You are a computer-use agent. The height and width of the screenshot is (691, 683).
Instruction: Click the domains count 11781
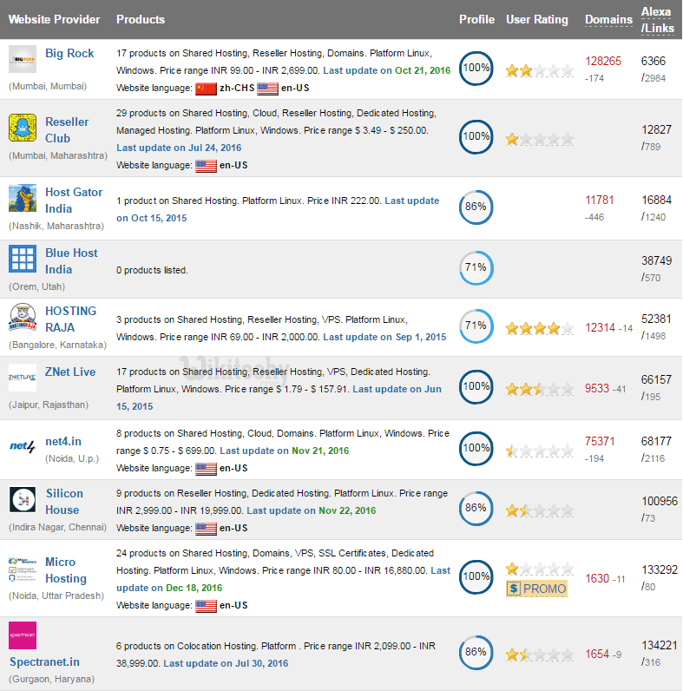[x=600, y=200]
